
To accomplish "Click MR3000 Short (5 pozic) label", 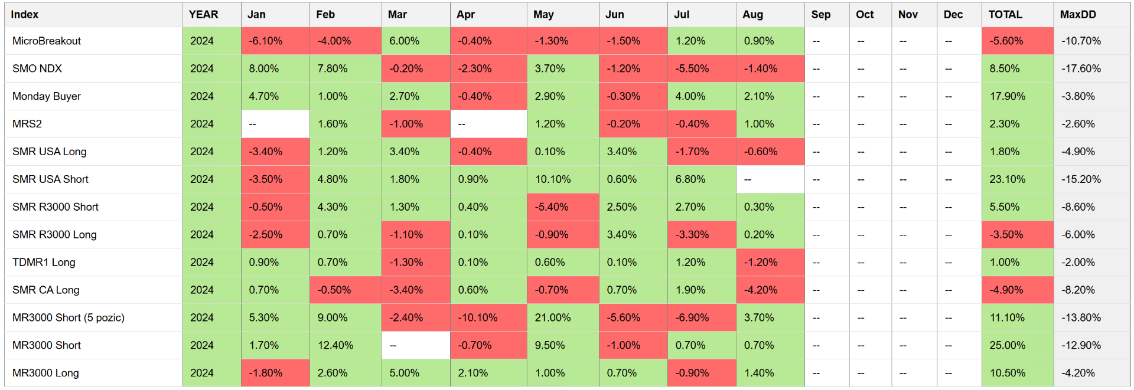I will point(69,318).
